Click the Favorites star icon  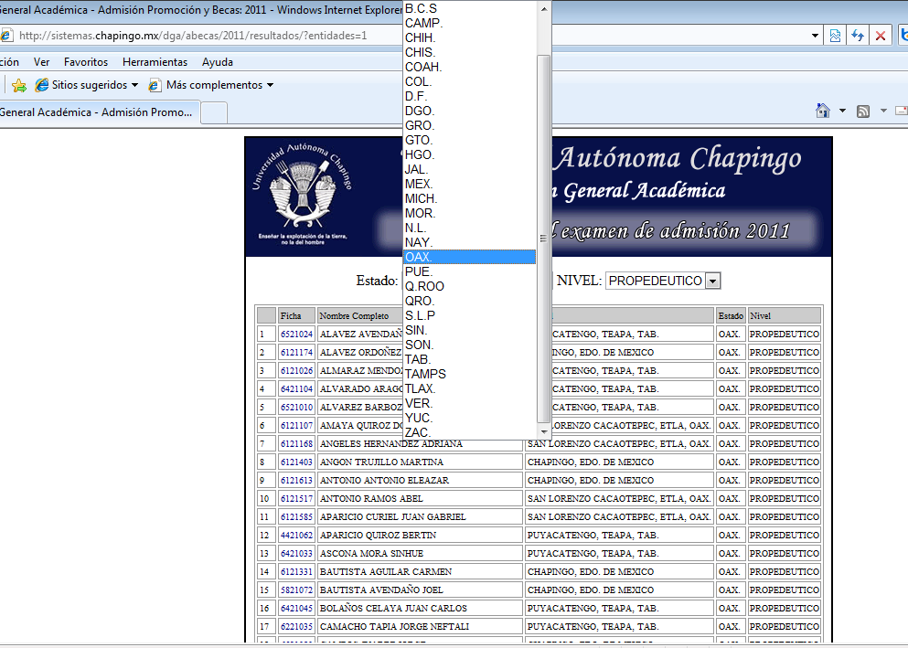pos(19,86)
